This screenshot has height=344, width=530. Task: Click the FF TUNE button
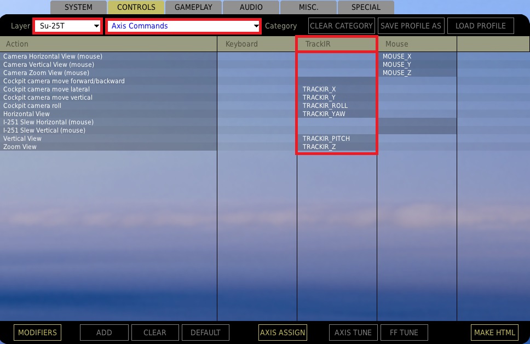point(404,332)
